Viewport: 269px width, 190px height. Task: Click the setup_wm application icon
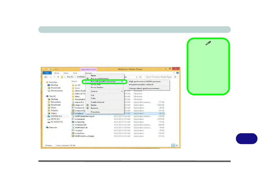[x=73, y=105]
